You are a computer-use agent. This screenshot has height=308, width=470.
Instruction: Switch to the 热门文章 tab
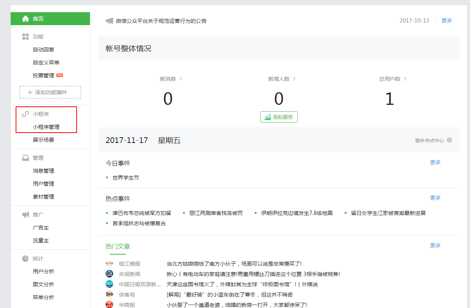tap(118, 247)
